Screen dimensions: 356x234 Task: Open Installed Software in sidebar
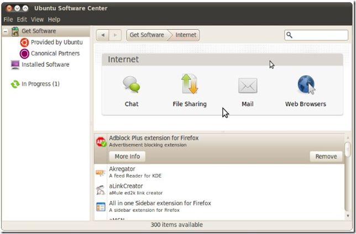[x=45, y=65]
